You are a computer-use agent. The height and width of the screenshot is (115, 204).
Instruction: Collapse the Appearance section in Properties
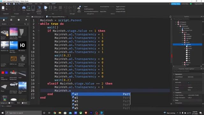174,74
